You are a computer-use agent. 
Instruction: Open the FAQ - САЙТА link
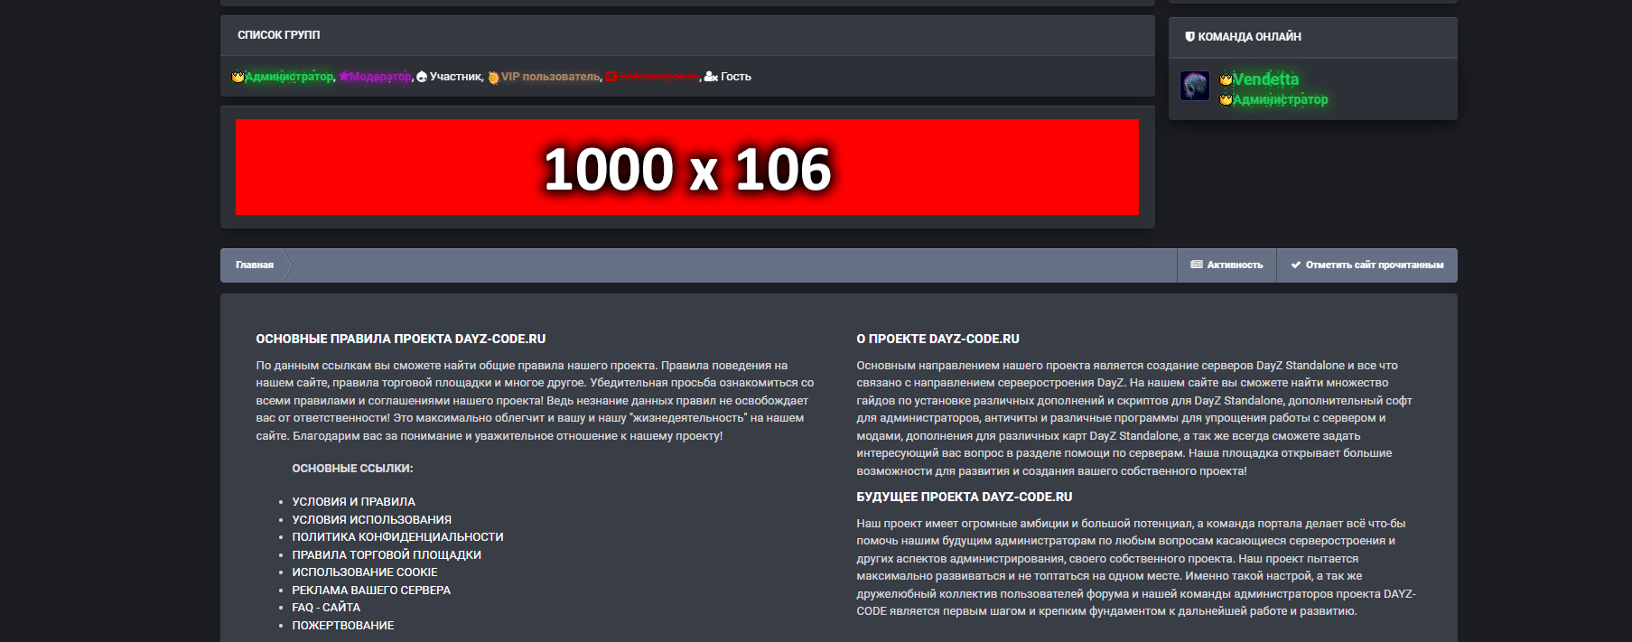click(x=326, y=608)
